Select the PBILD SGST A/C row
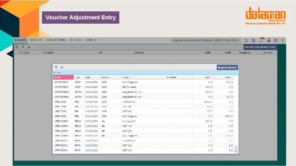Image resolution: width=296 pixels, height=166 pixels. coord(143,126)
